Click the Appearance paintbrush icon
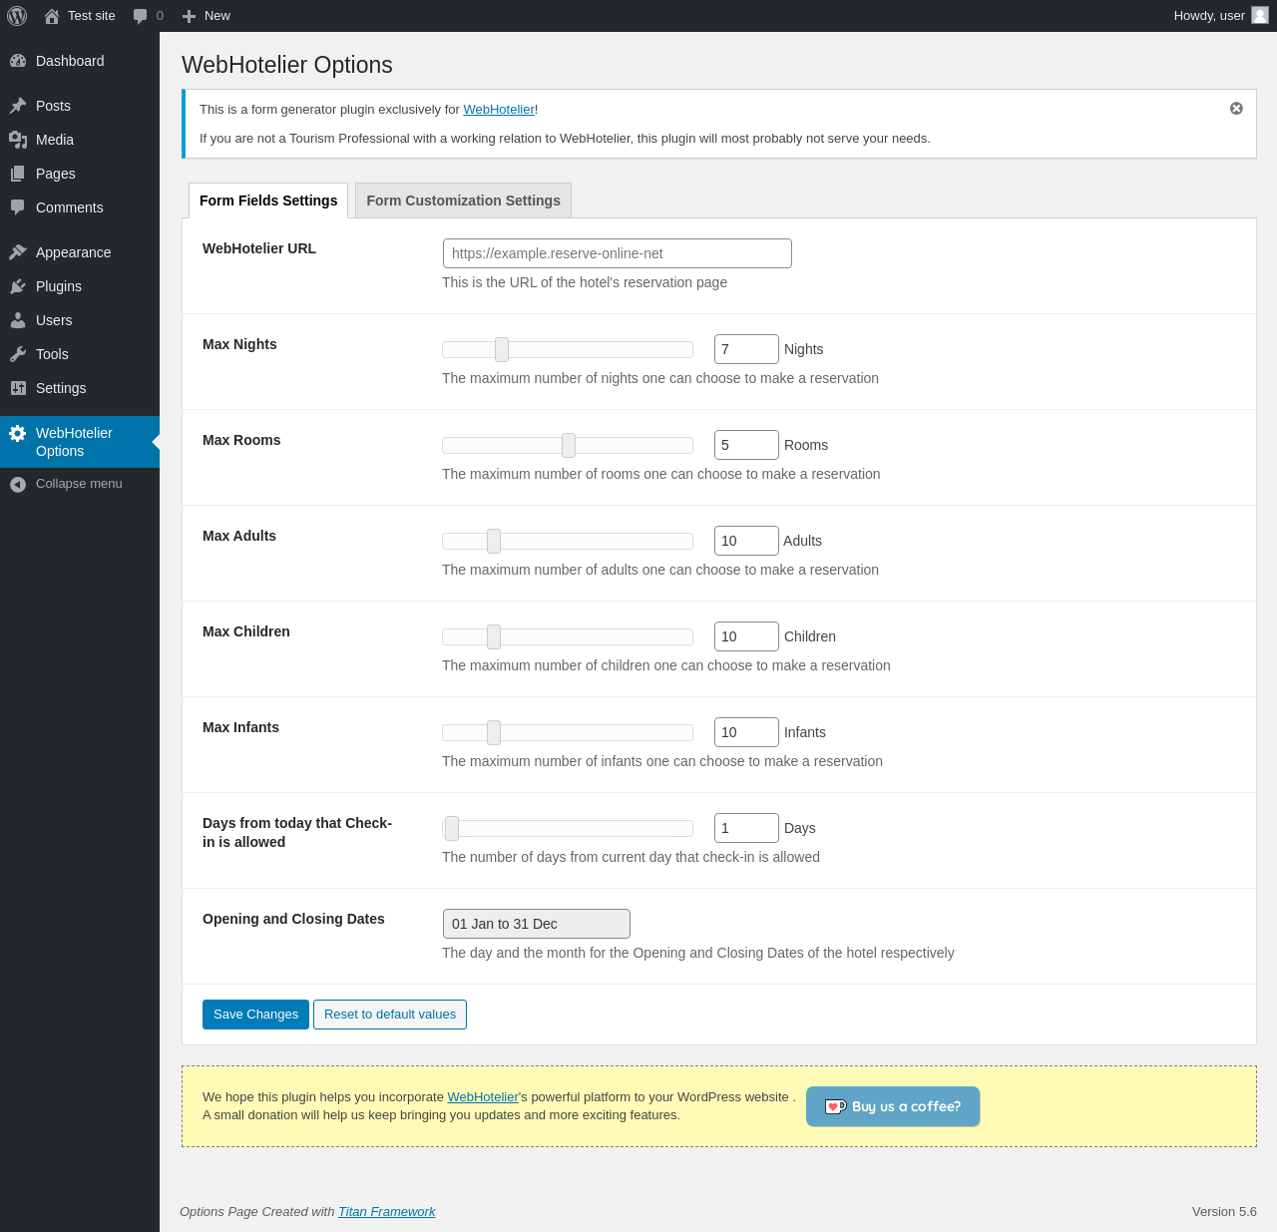 (x=18, y=252)
